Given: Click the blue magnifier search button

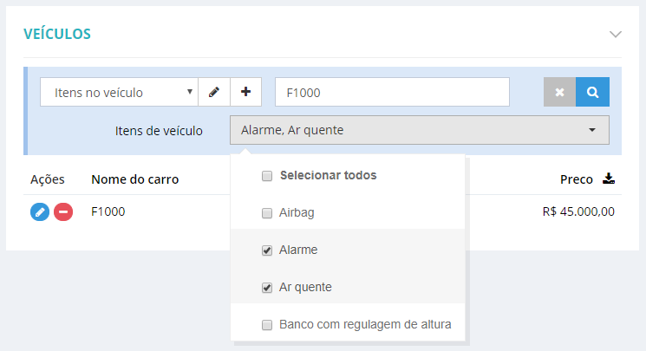Looking at the screenshot, I should point(592,92).
